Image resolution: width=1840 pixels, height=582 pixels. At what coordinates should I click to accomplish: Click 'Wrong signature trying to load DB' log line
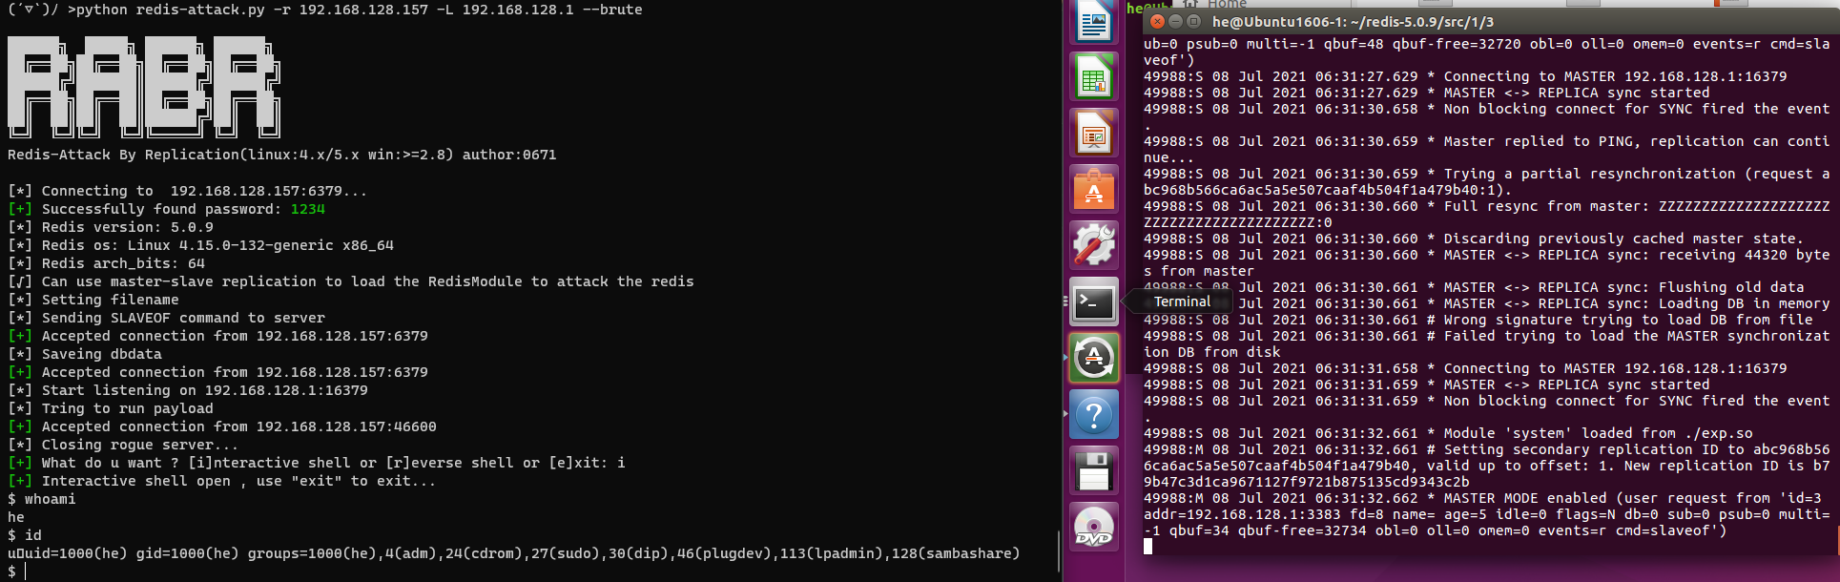click(x=1478, y=320)
